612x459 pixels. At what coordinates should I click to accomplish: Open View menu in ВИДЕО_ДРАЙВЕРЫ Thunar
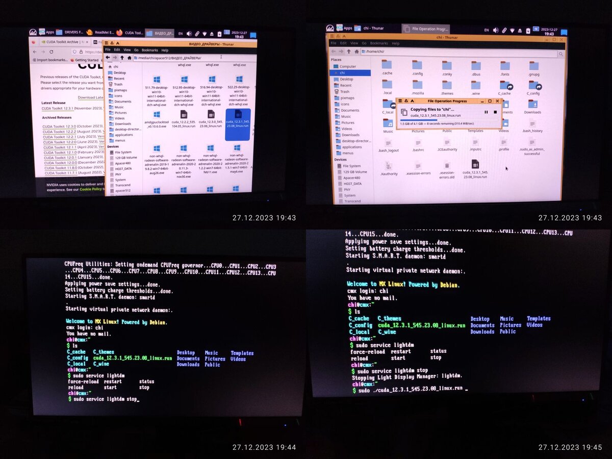(126, 50)
